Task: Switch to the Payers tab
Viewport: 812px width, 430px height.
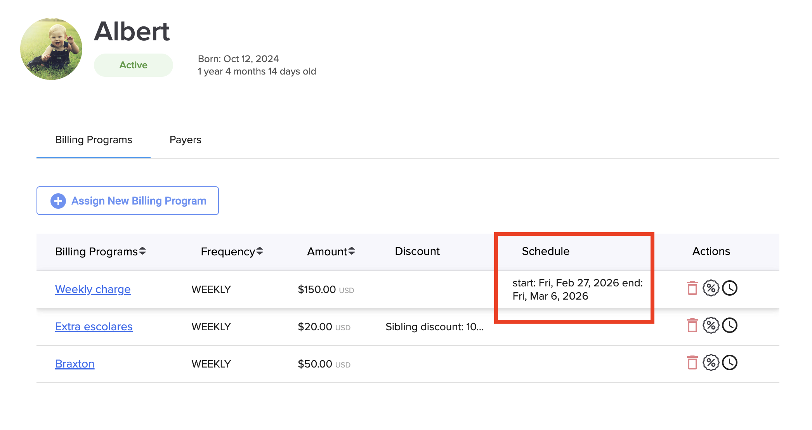Action: coord(185,140)
